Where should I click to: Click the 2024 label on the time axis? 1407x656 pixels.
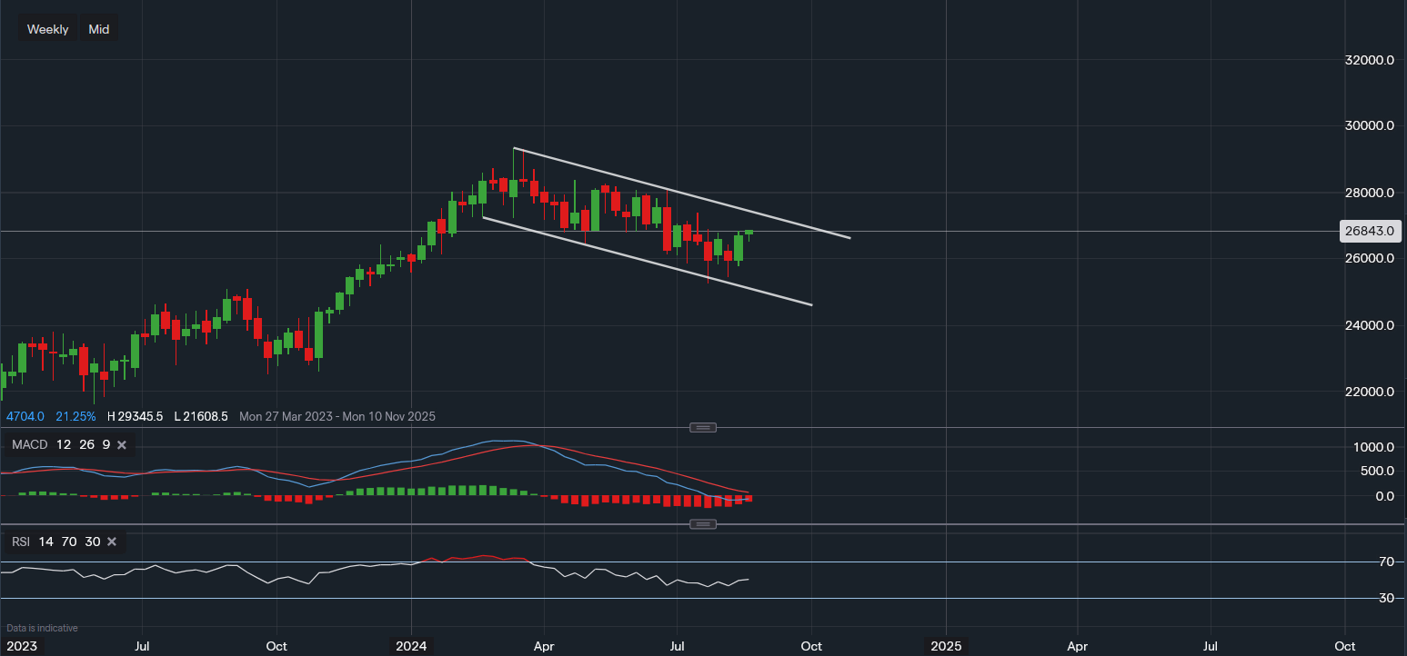(x=411, y=646)
